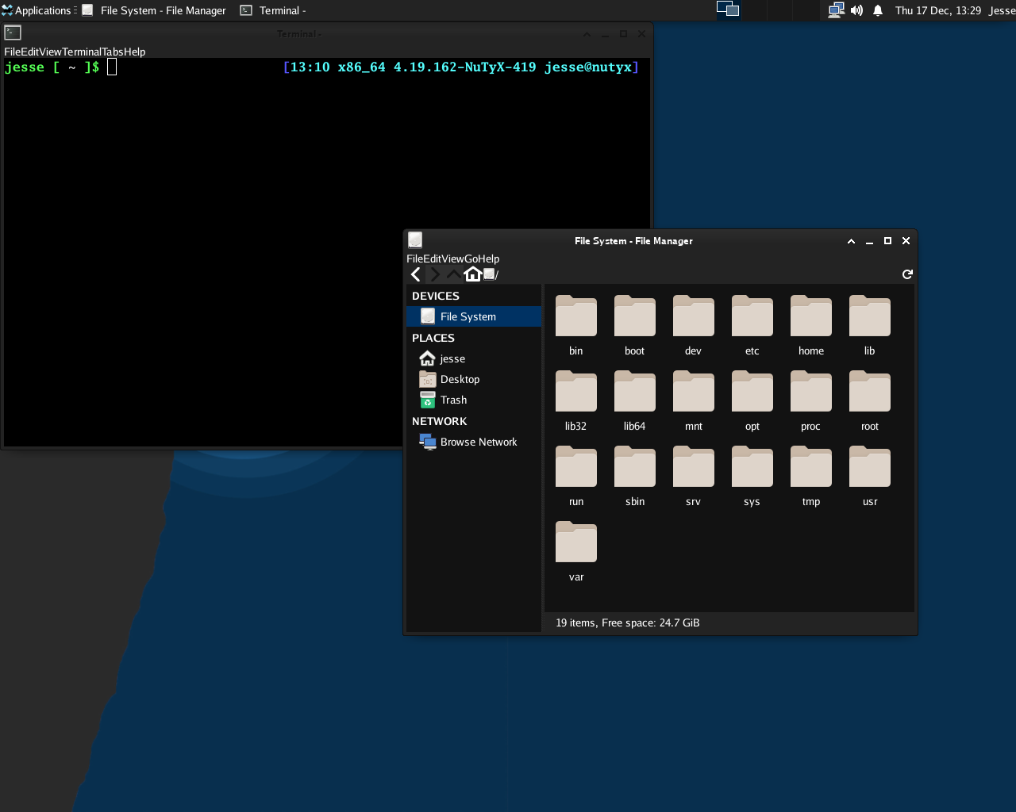
Task: Select the opt folder
Action: 752,401
